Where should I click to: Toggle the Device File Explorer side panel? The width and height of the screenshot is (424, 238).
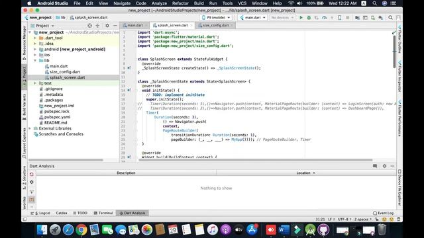click(x=399, y=187)
